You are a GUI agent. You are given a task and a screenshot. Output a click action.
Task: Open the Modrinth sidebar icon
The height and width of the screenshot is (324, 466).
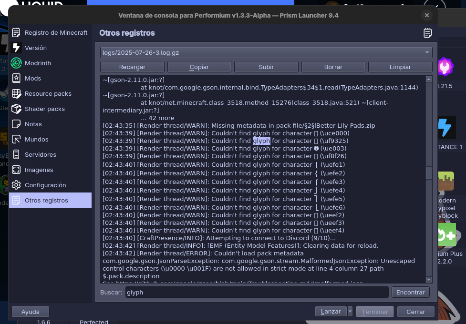pyautogui.click(x=16, y=63)
